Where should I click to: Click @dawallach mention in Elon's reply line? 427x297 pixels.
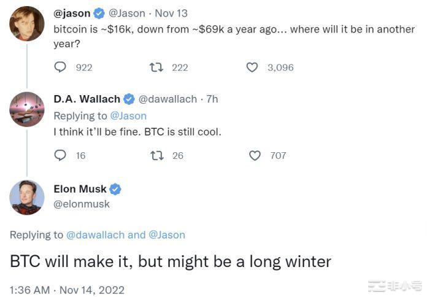pos(95,234)
